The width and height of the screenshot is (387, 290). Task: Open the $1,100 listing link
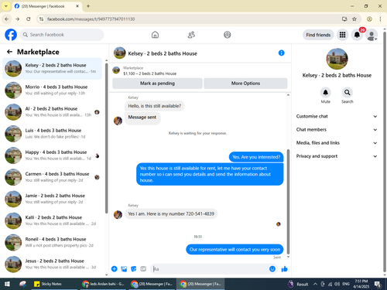(x=149, y=73)
